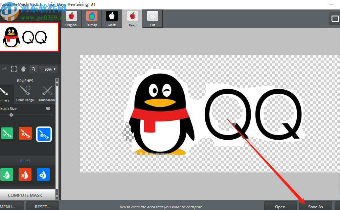Select the Color Range brush
340x210 pixels.
(x=25, y=94)
